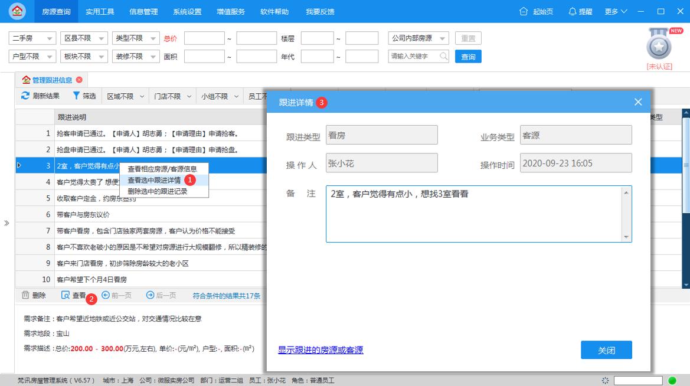Click the 删除 trash icon
This screenshot has width=690, height=386.
point(25,296)
